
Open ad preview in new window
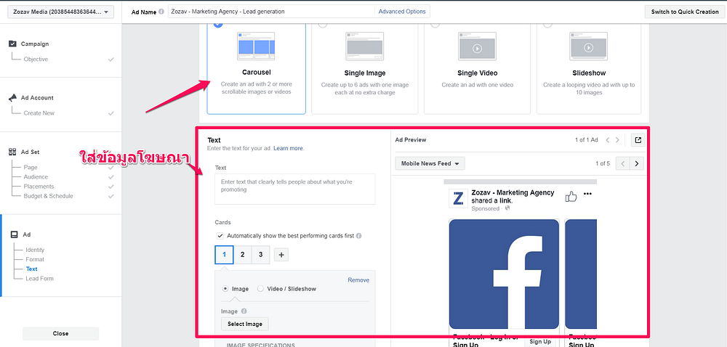(638, 139)
